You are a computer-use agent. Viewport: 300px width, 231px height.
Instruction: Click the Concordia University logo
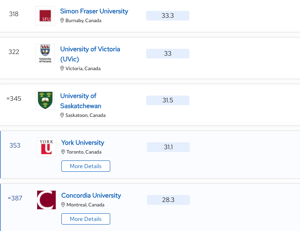pos(46,200)
